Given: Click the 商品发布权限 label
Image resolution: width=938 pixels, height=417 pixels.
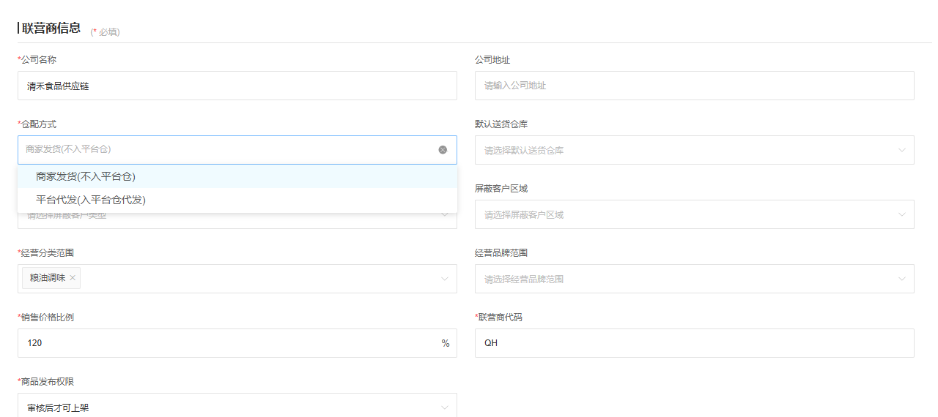Looking at the screenshot, I should [x=45, y=382].
